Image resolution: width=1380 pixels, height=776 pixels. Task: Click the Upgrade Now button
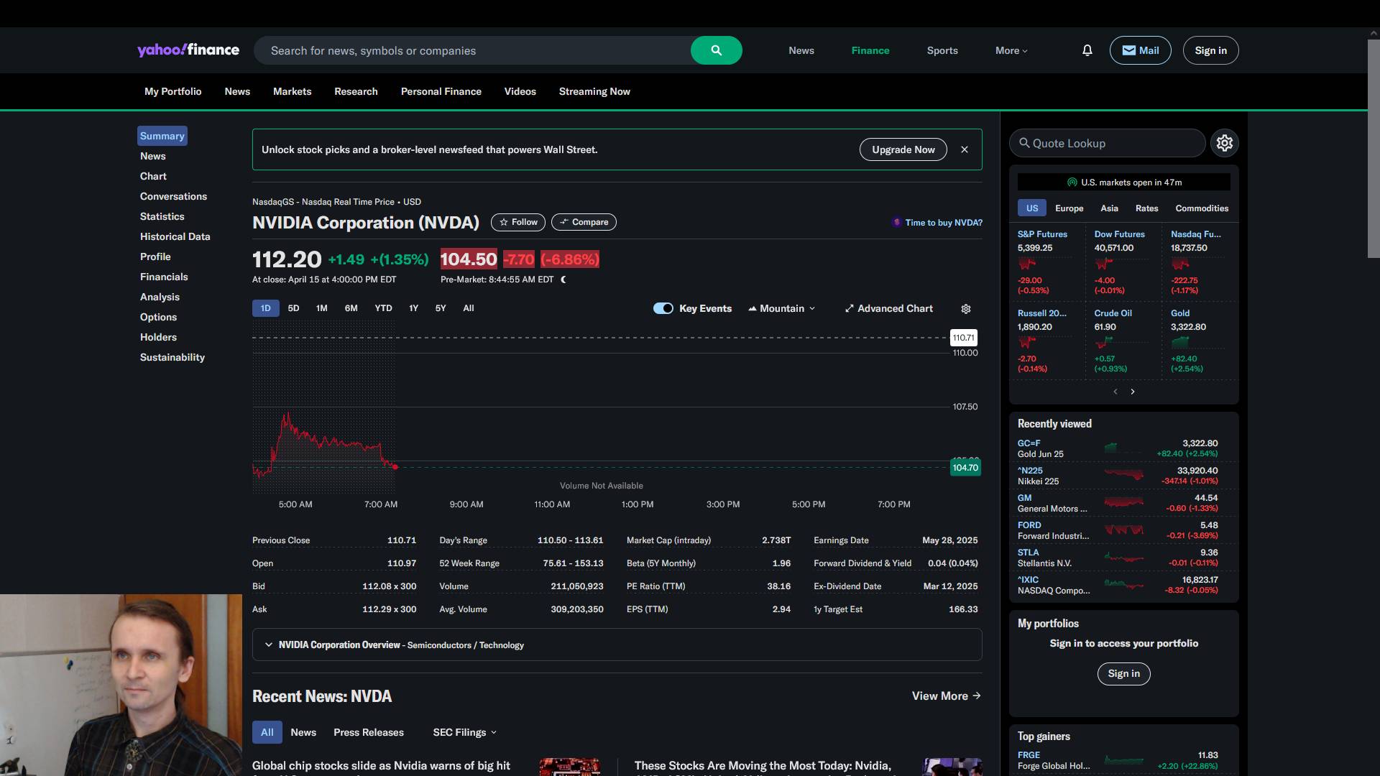point(903,149)
